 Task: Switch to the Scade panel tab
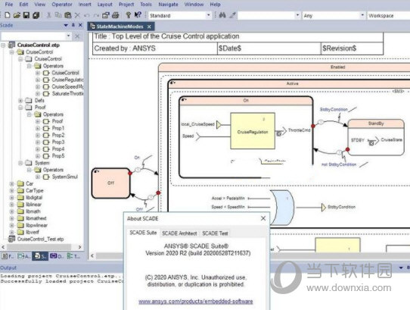(40, 256)
